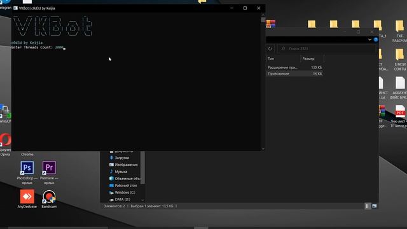Focus the Explorer search box
Screen dimensions: 407x229
point(326,48)
